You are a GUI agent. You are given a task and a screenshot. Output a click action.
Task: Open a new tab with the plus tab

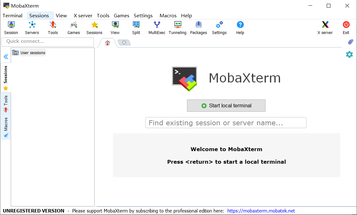pos(124,42)
